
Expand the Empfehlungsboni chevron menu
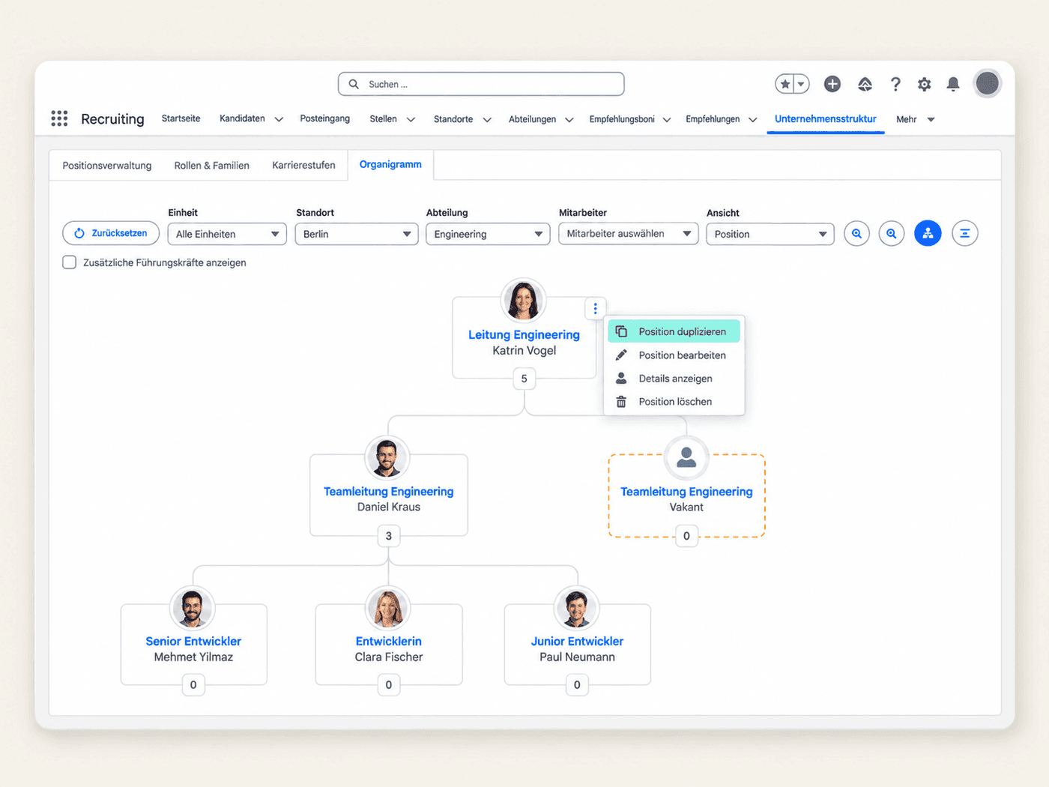click(667, 119)
